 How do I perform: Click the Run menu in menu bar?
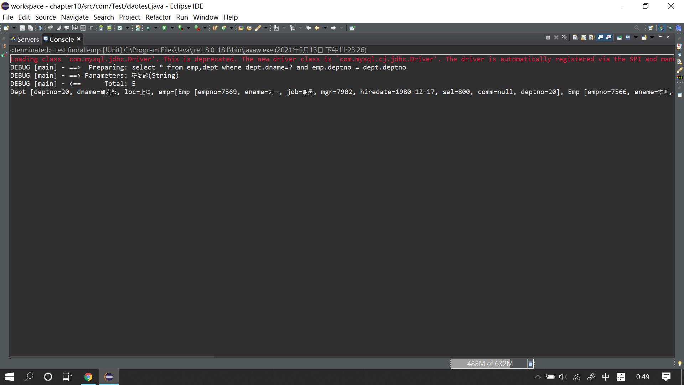181,17
